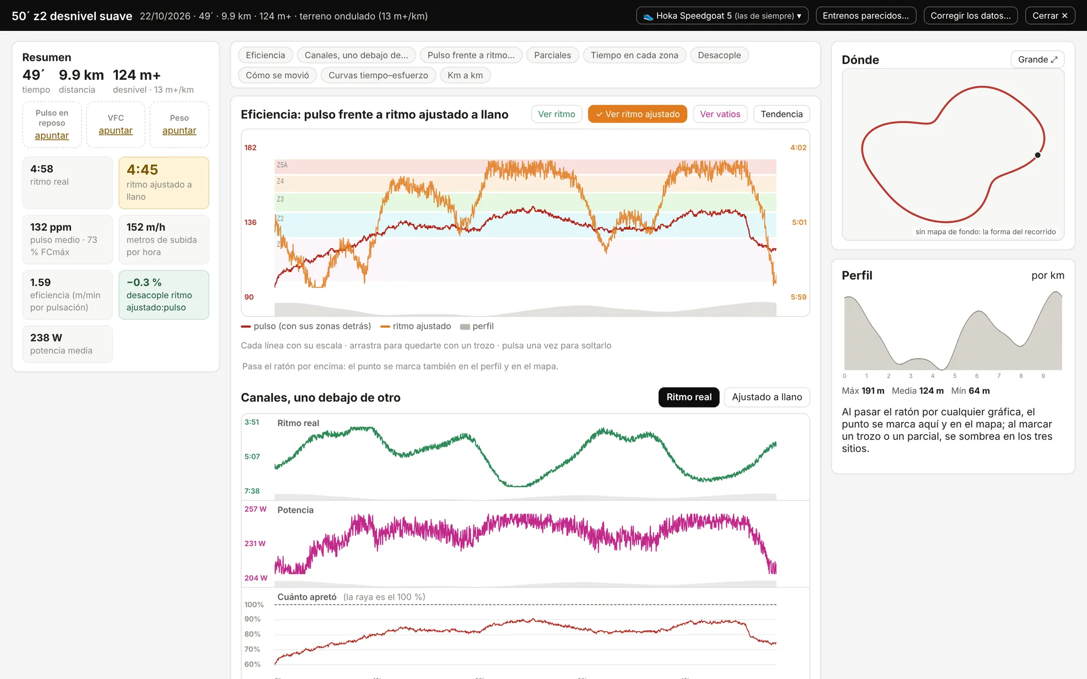Click apuntar under Peso
1087x679 pixels.
[179, 130]
